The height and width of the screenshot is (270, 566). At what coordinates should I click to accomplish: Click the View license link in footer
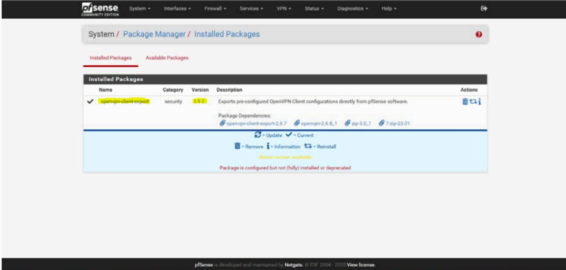(x=361, y=265)
